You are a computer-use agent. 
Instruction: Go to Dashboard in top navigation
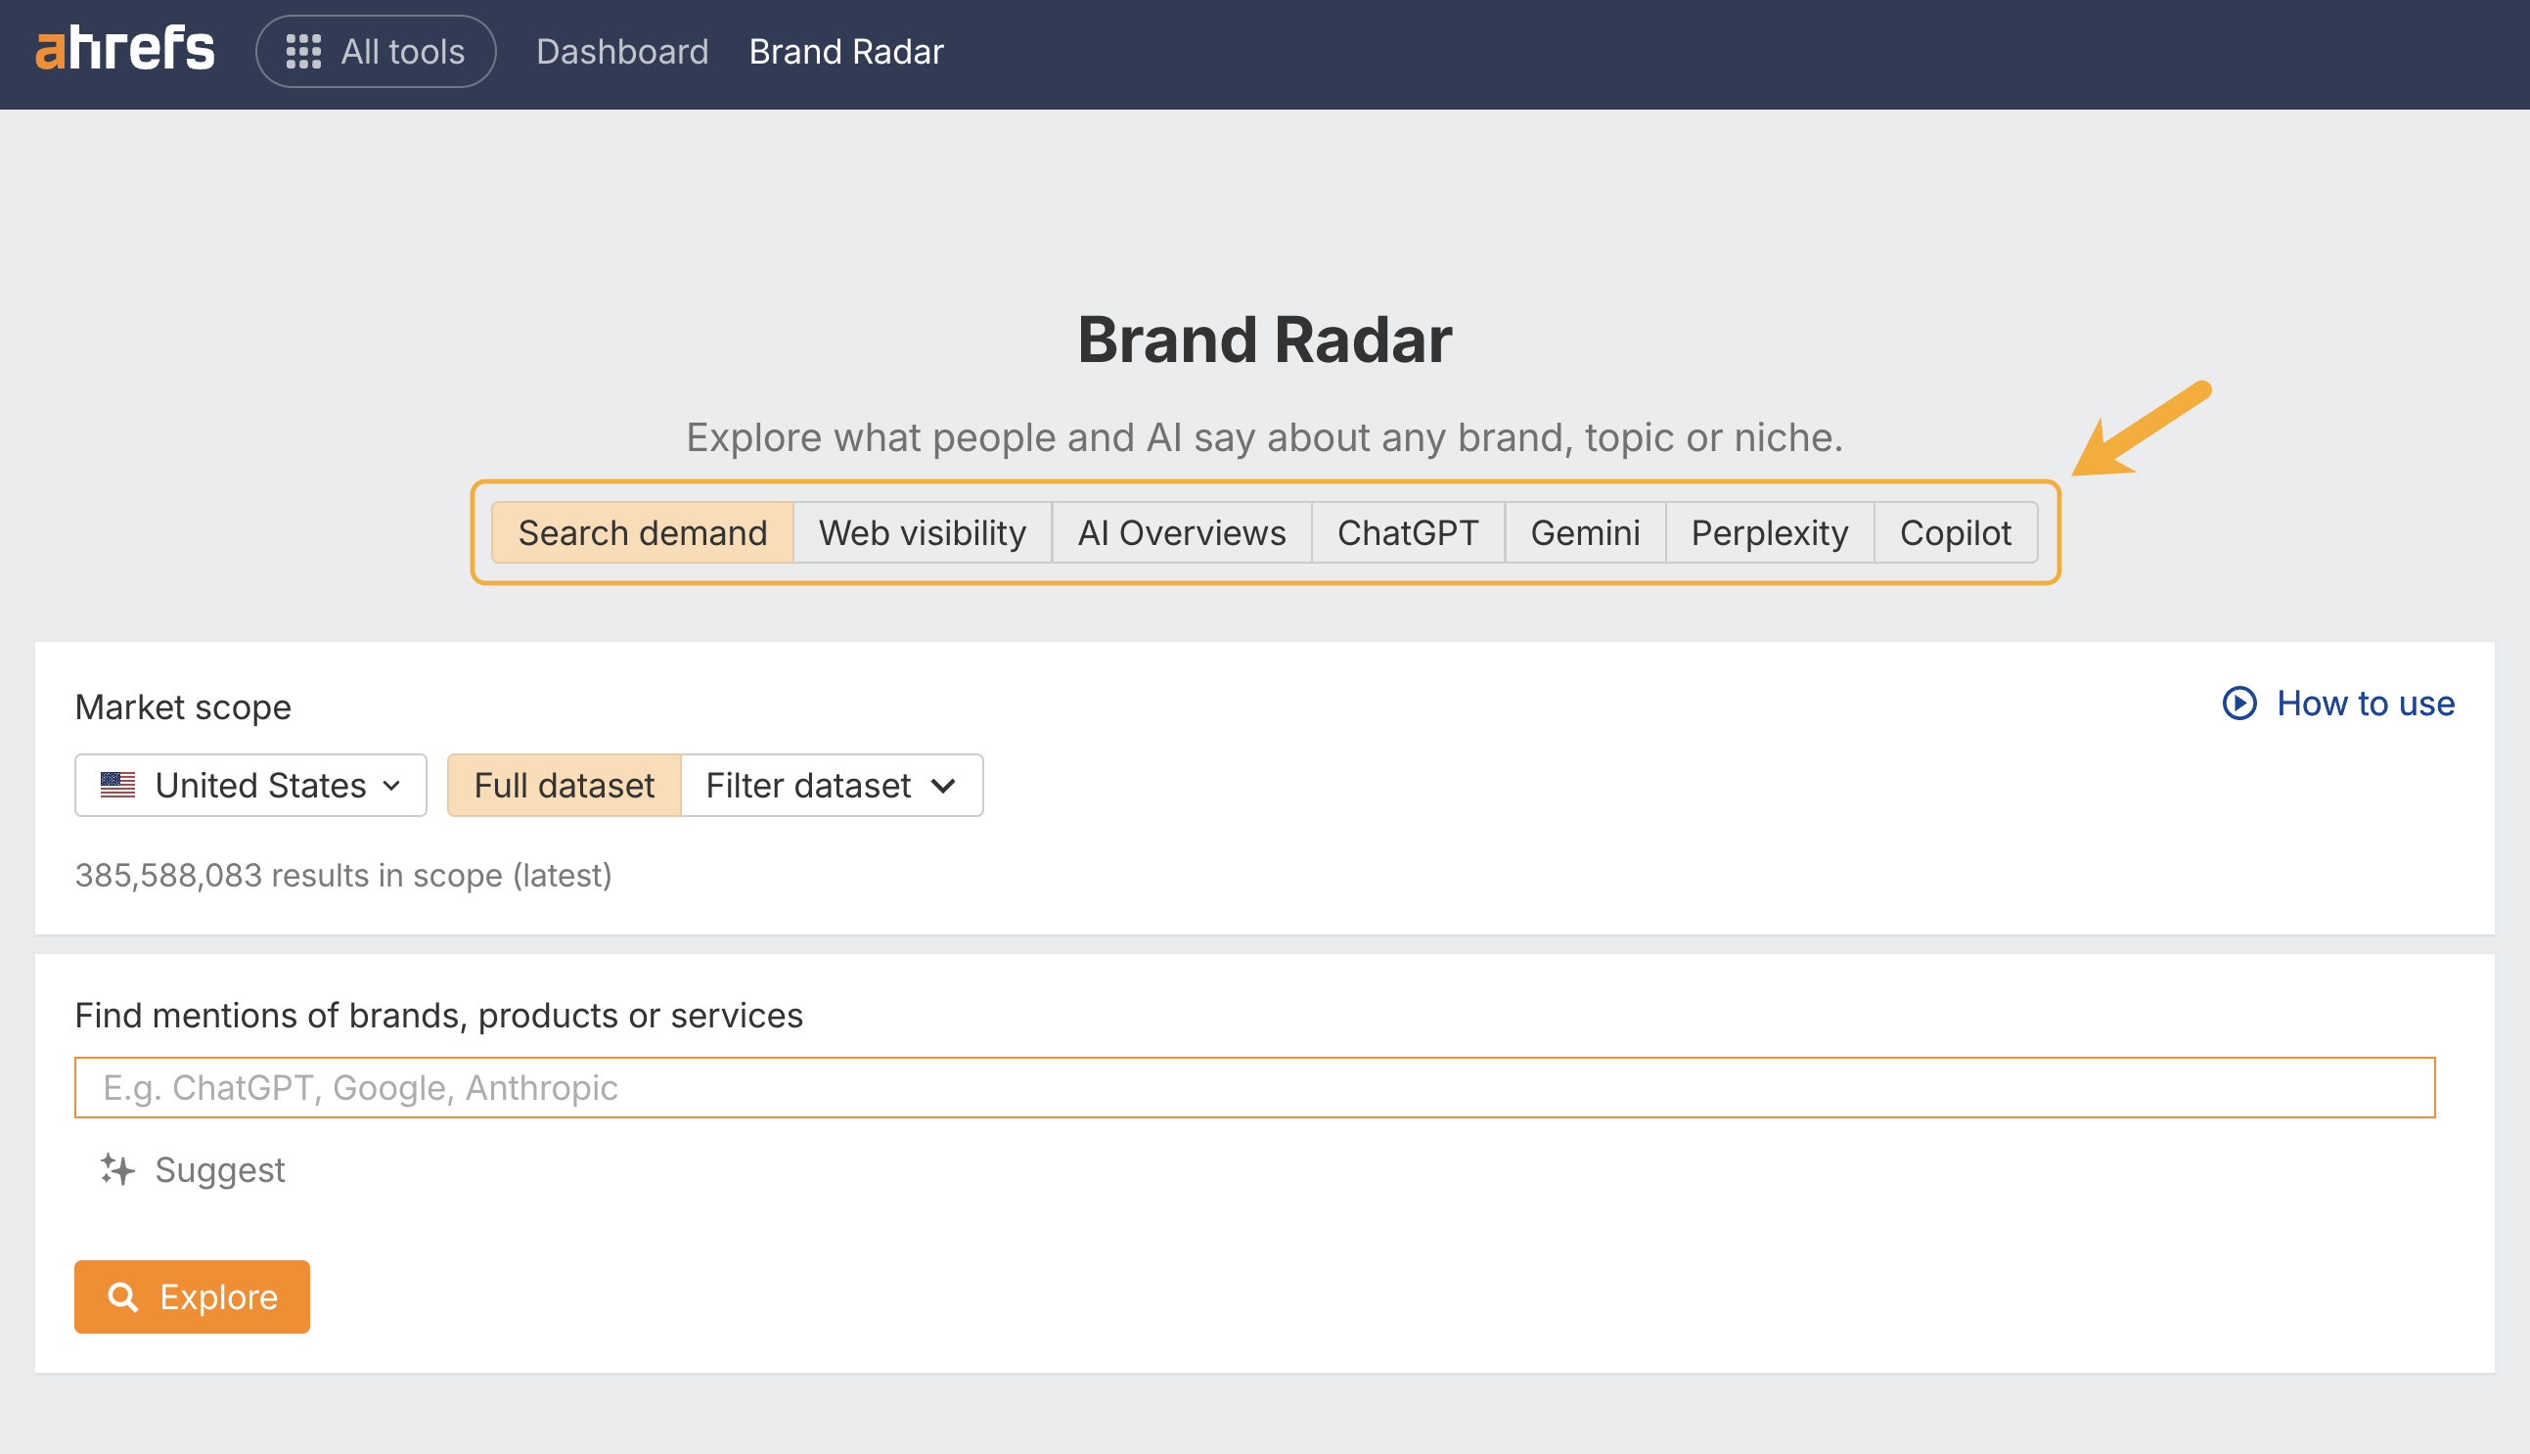tap(622, 51)
